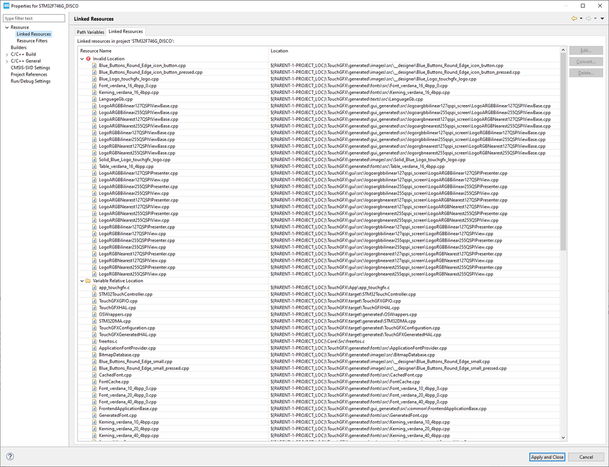The height and width of the screenshot is (467, 609).
Task: Click the back navigation arrow icon
Action: (x=574, y=19)
